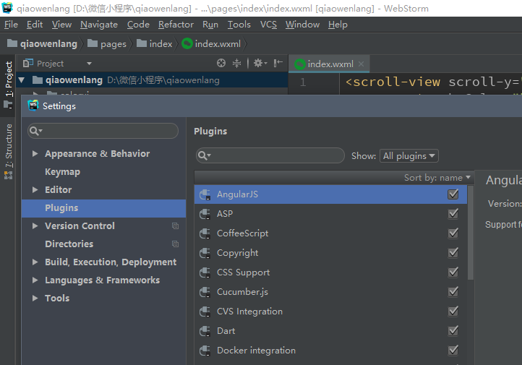The image size is (522, 365).
Task: Click the CoffeeScript plugin icon
Action: [205, 233]
